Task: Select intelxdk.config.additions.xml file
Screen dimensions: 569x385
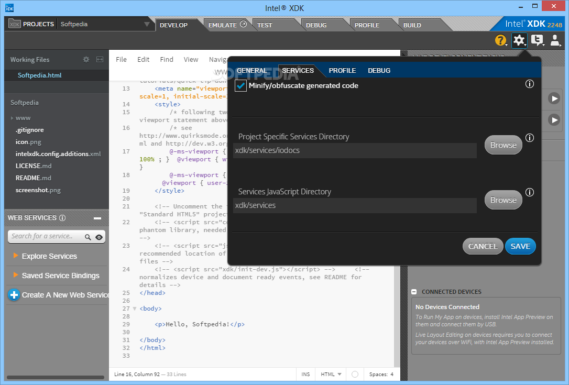Action: [58, 154]
